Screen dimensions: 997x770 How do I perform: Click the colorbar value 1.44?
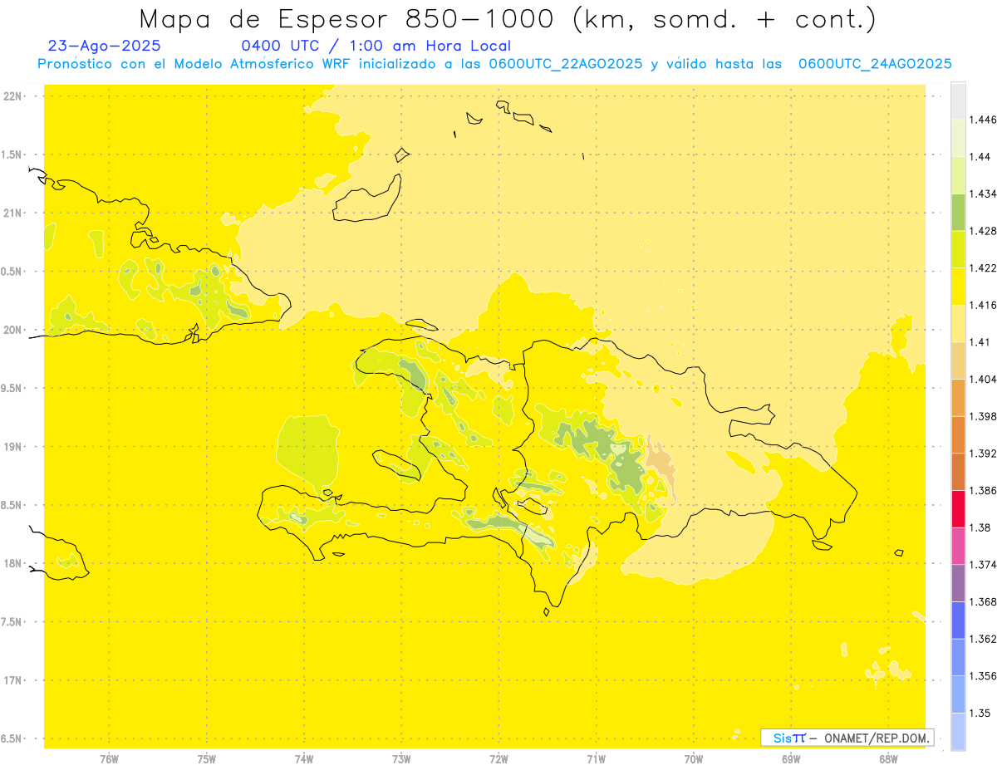(x=980, y=157)
